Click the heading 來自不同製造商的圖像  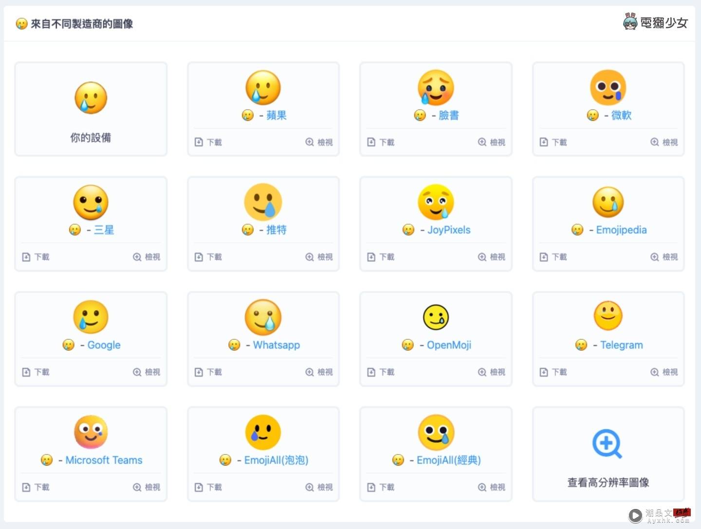[x=82, y=23]
